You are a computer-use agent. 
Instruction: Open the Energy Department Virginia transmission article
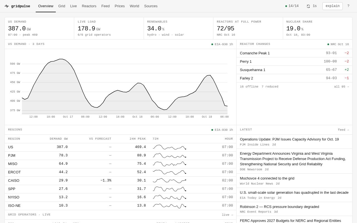click(x=294, y=161)
